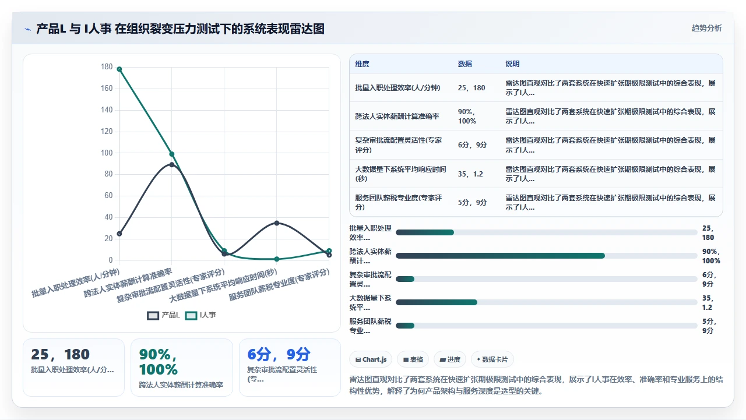Click the progress value 90%，100%
This screenshot has height=420, width=746.
[712, 256]
